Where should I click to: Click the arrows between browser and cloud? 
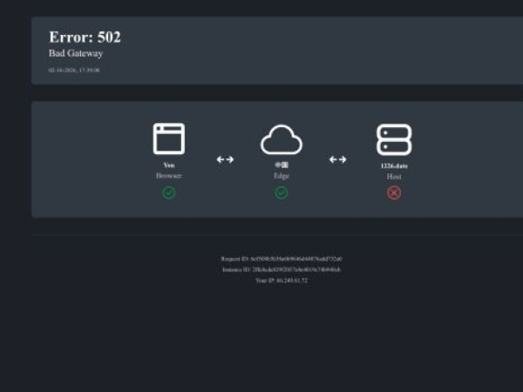pos(225,159)
